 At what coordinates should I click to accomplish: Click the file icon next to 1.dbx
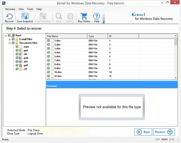point(53,41)
